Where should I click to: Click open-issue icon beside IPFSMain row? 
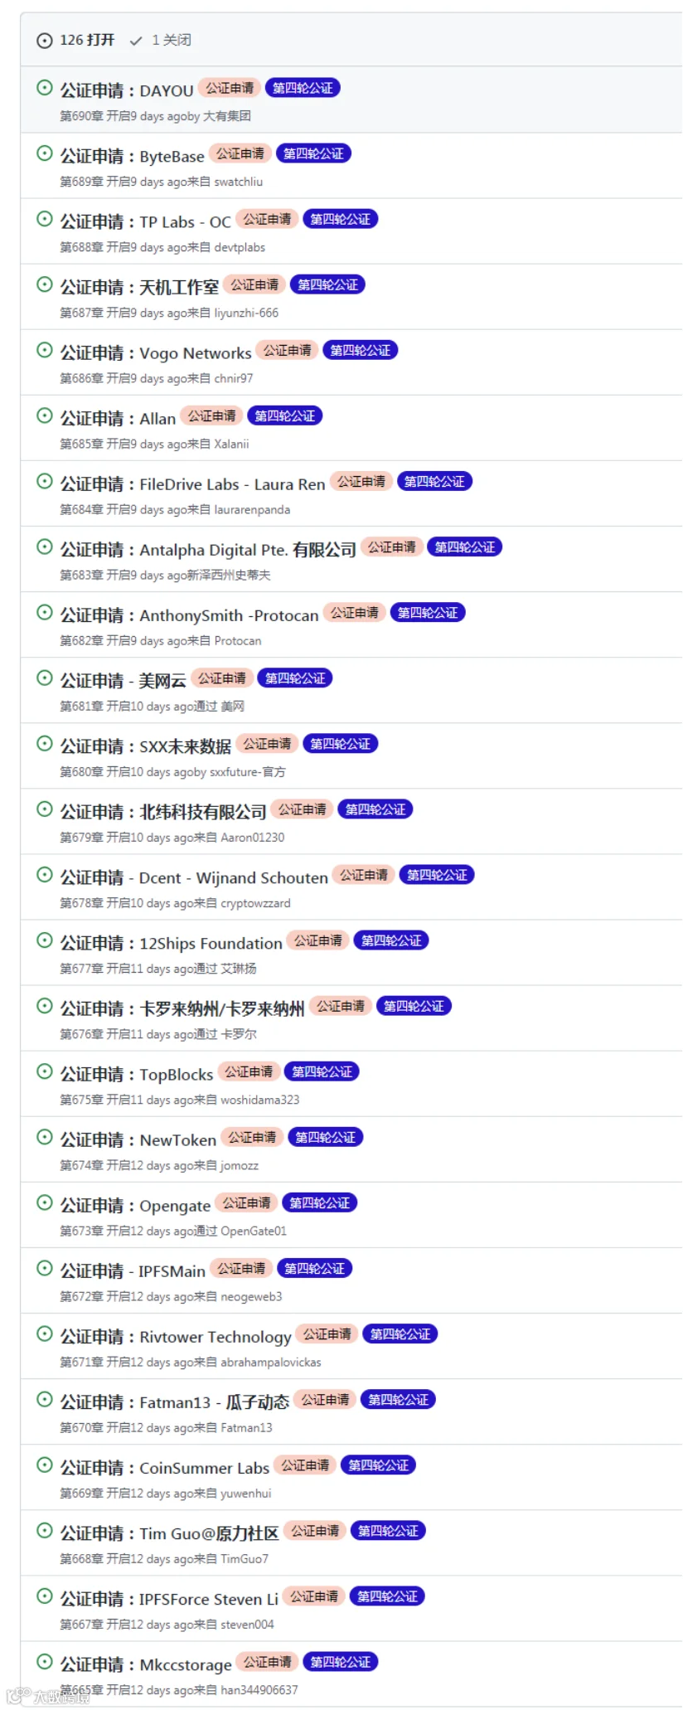(45, 1266)
